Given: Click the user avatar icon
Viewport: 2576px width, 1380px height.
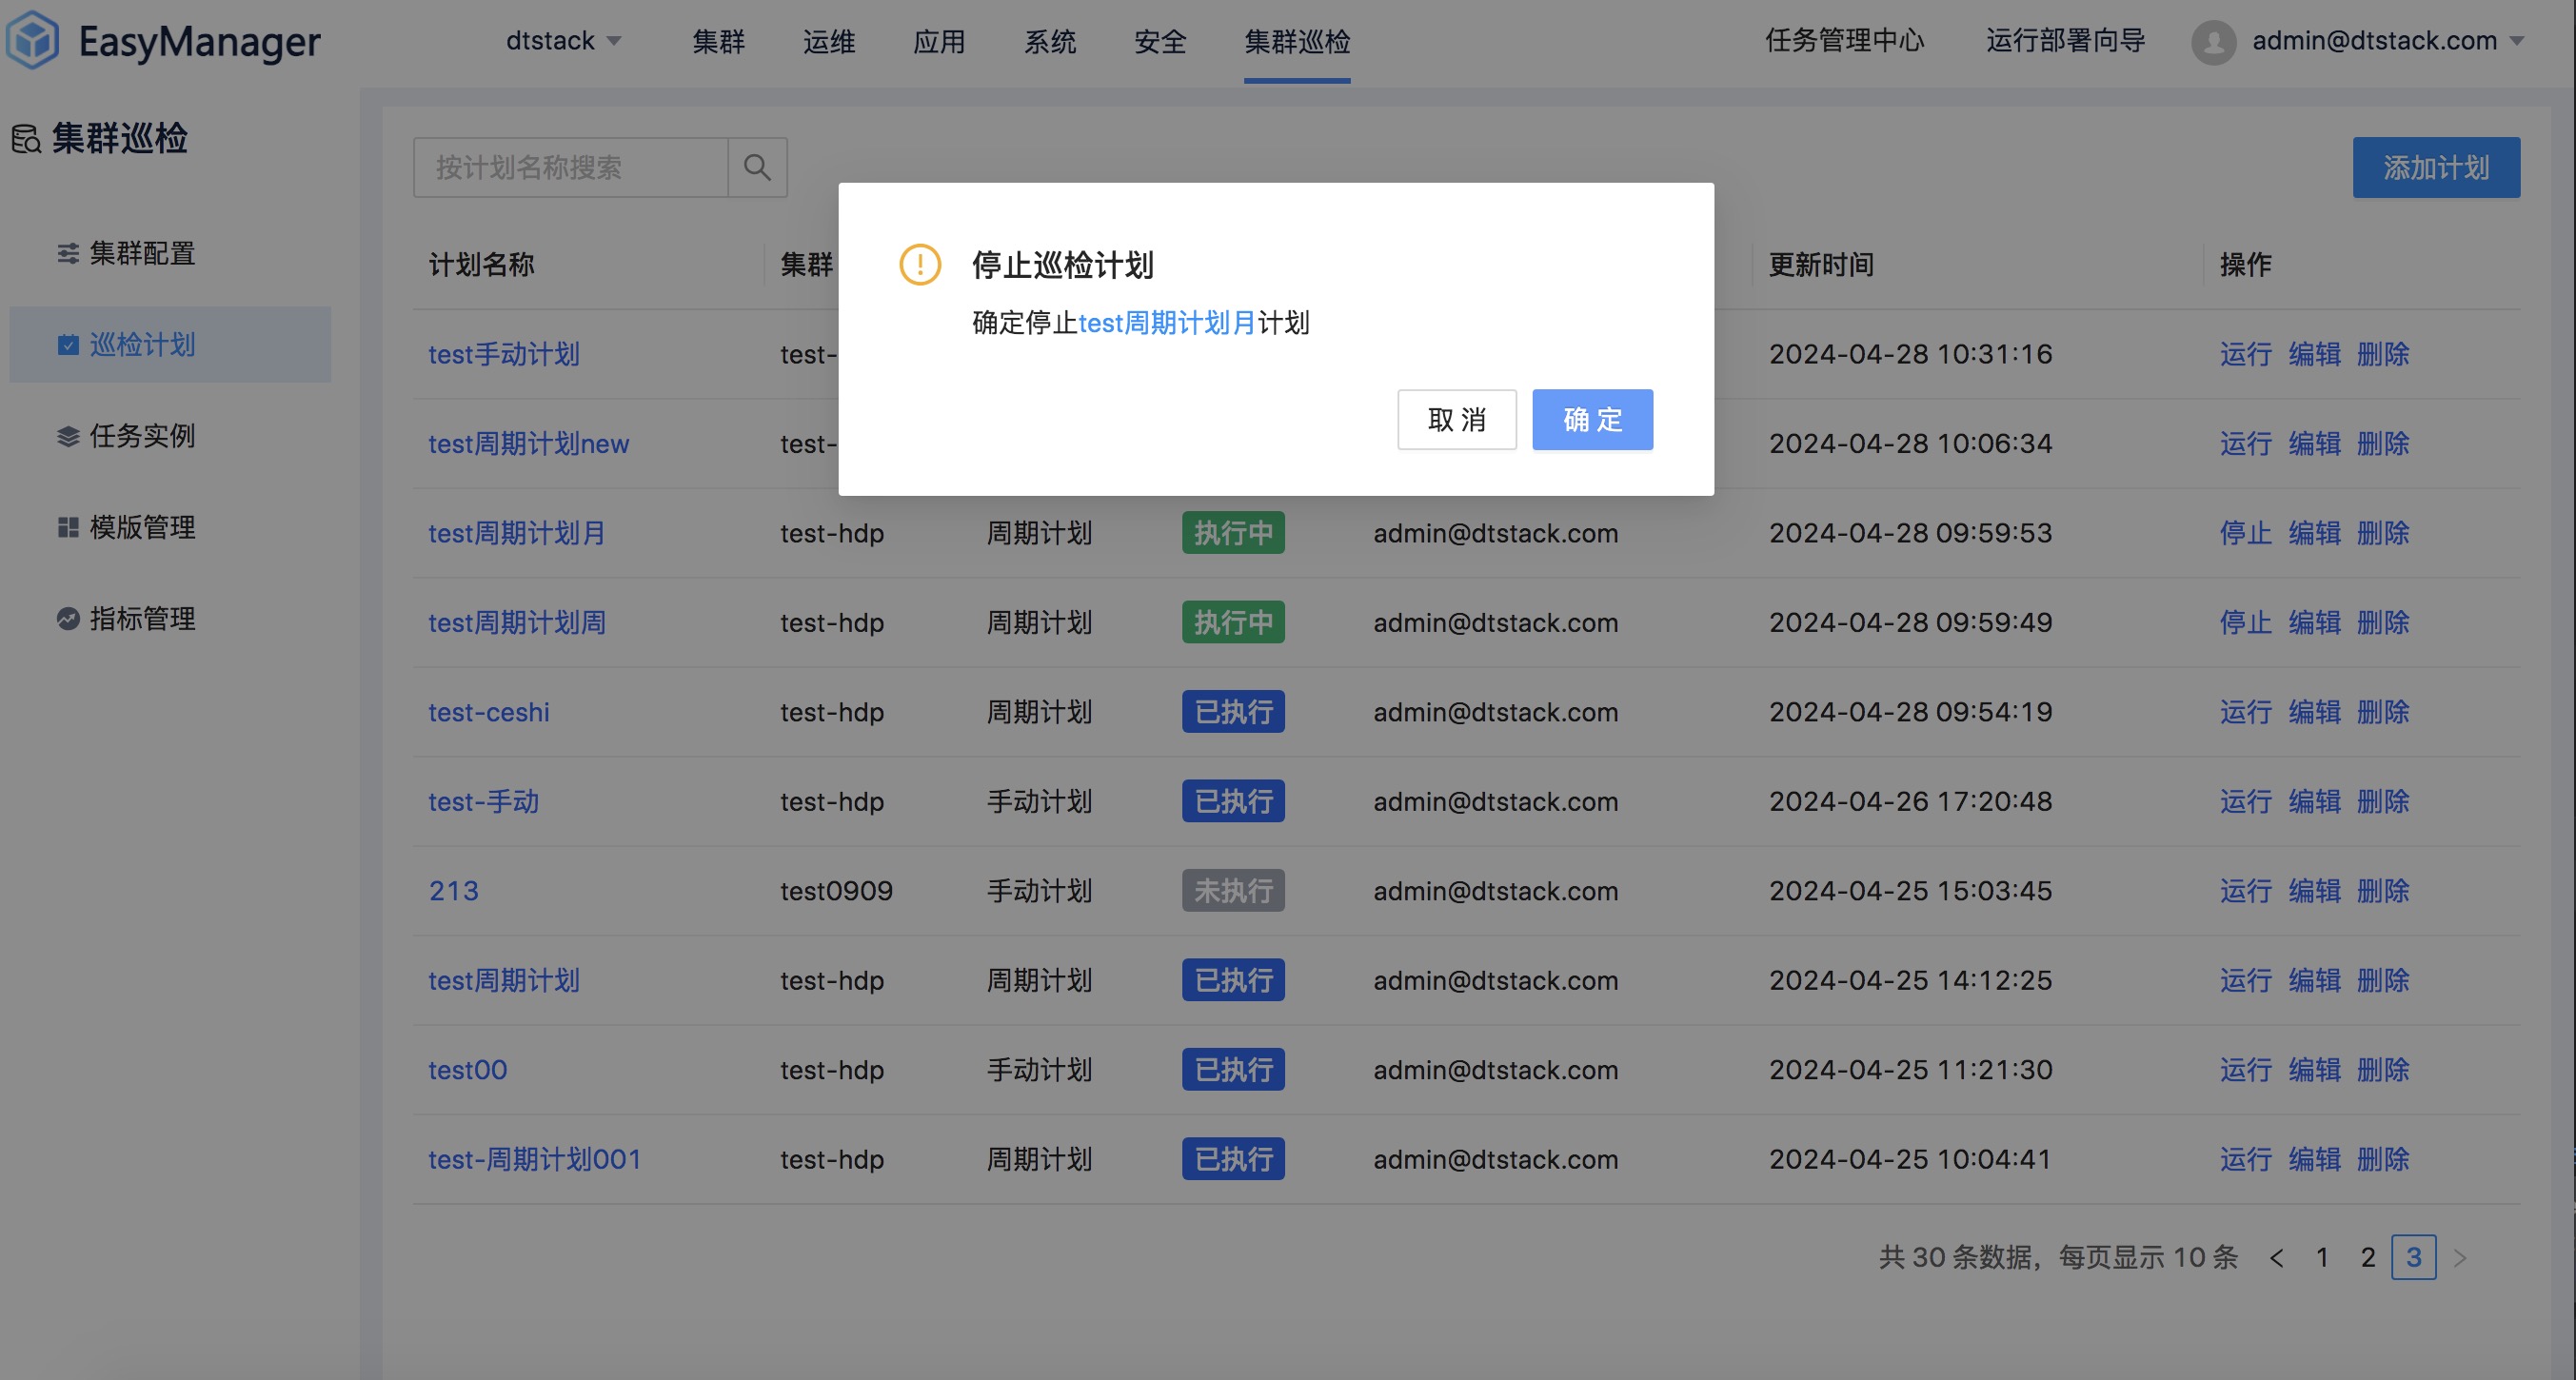Looking at the screenshot, I should 2213,42.
